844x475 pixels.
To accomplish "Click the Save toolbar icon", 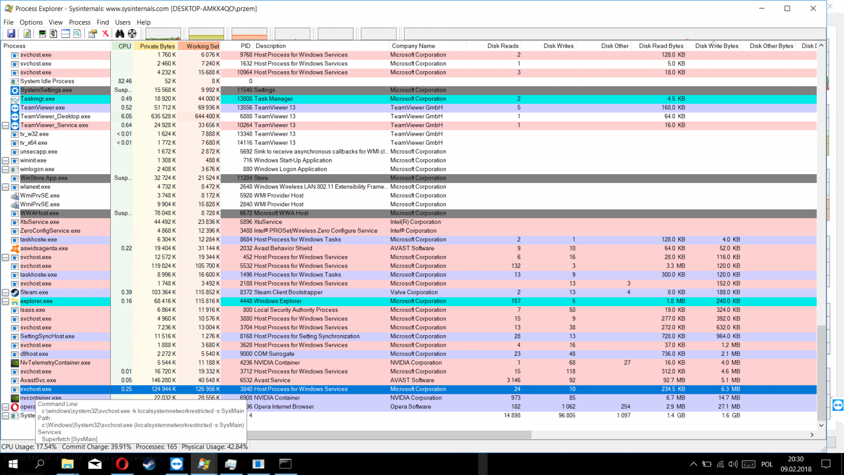I will pyautogui.click(x=11, y=34).
